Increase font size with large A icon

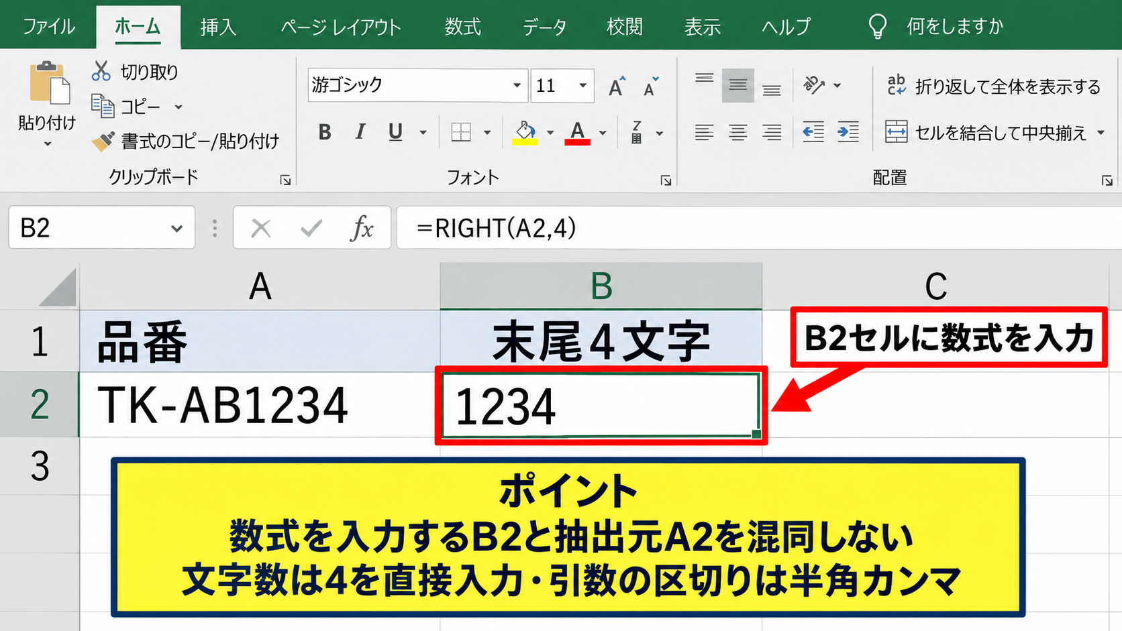click(617, 86)
